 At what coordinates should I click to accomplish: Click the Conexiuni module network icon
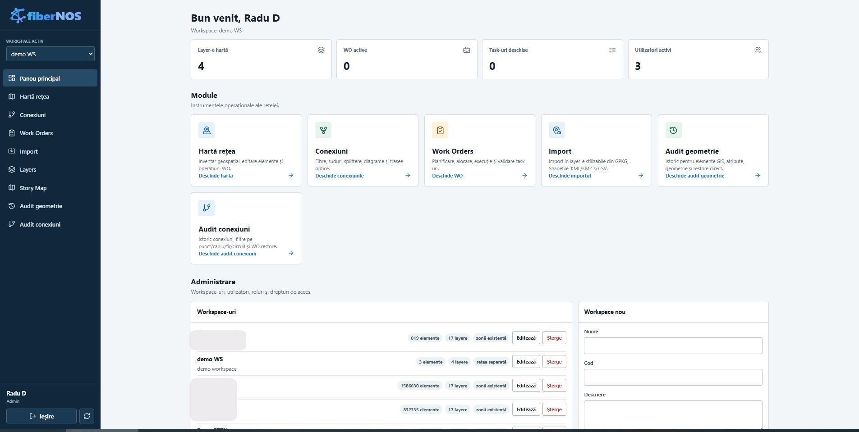click(323, 130)
